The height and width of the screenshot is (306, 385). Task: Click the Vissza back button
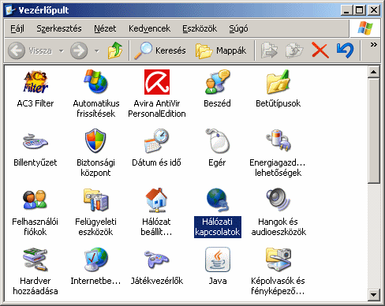point(30,50)
